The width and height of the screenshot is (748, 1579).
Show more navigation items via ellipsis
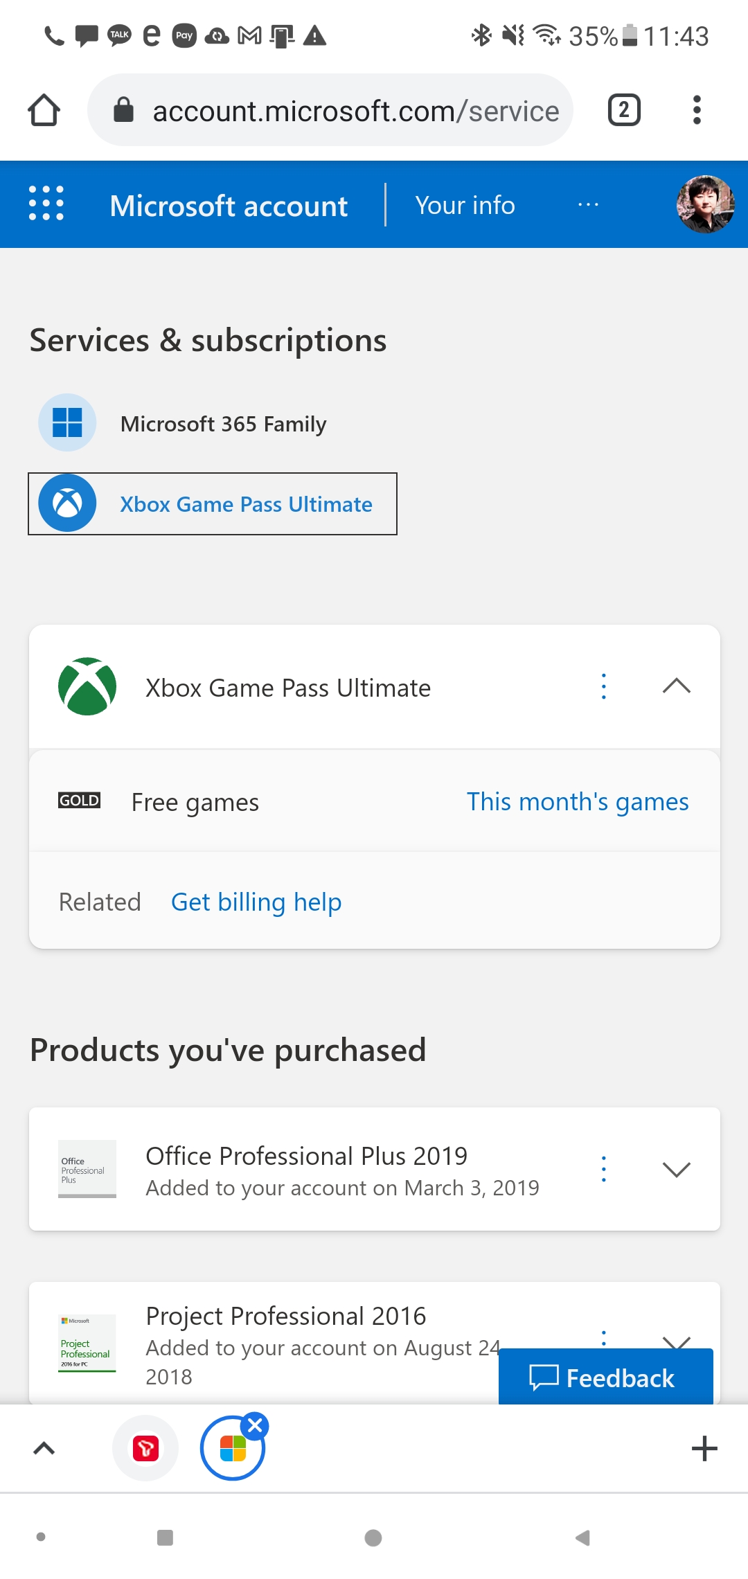[588, 205]
